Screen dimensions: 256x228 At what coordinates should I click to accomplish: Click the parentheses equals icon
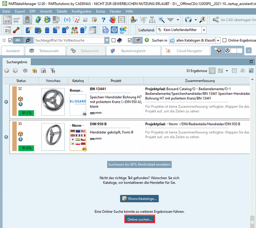pos(67,20)
